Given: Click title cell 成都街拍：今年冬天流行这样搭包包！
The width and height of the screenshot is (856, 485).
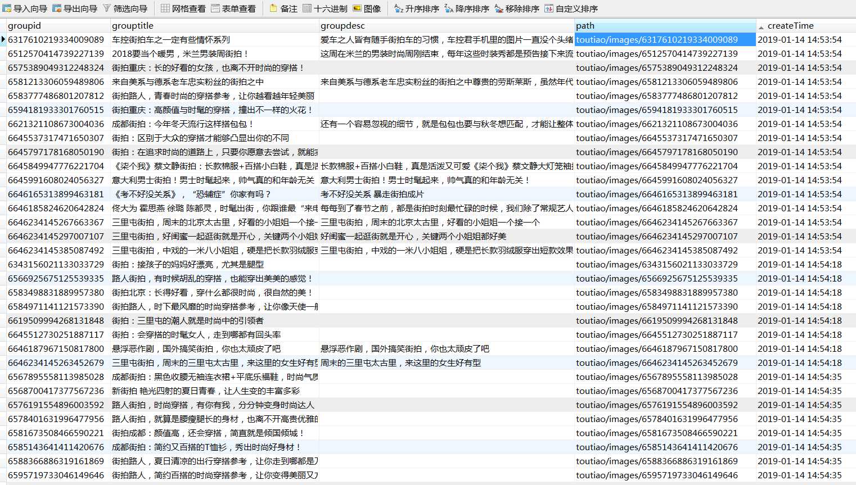Looking at the screenshot, I should [x=214, y=124].
